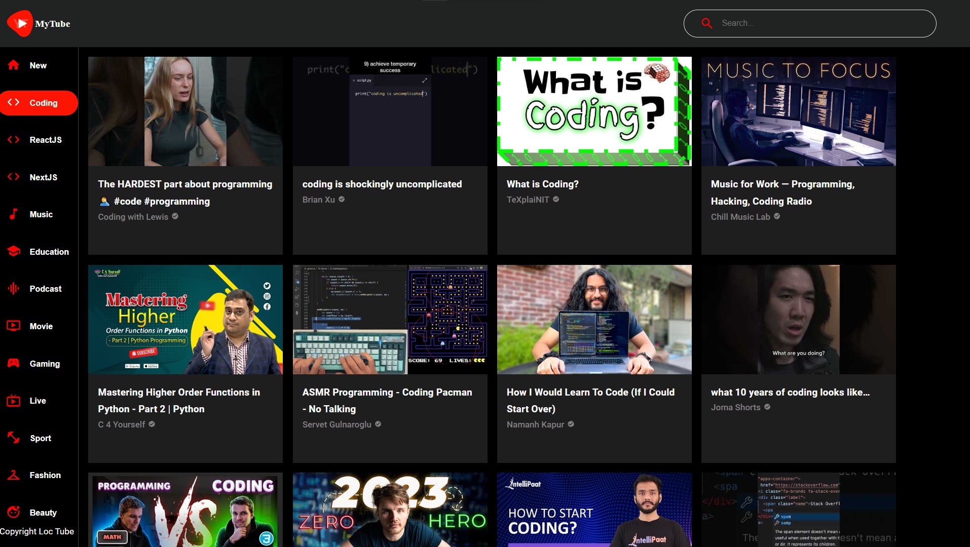970x547 pixels.
Task: Click the MyTube logo icon
Action: pos(20,23)
